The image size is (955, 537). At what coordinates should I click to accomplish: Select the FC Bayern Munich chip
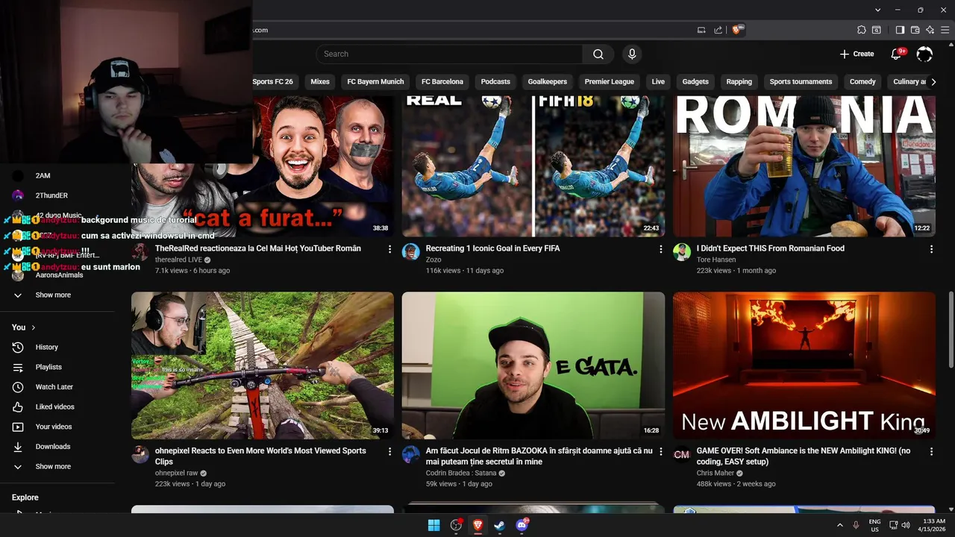pyautogui.click(x=375, y=82)
